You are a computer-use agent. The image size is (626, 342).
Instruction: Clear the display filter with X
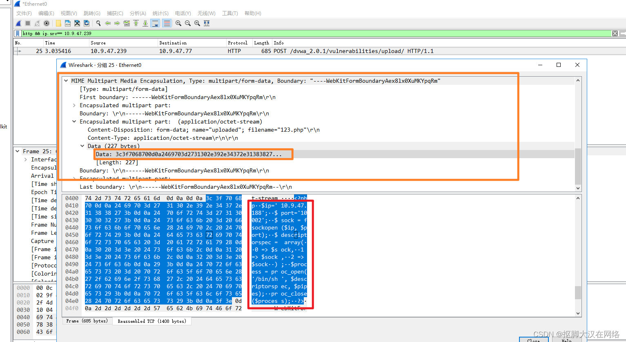(615, 33)
